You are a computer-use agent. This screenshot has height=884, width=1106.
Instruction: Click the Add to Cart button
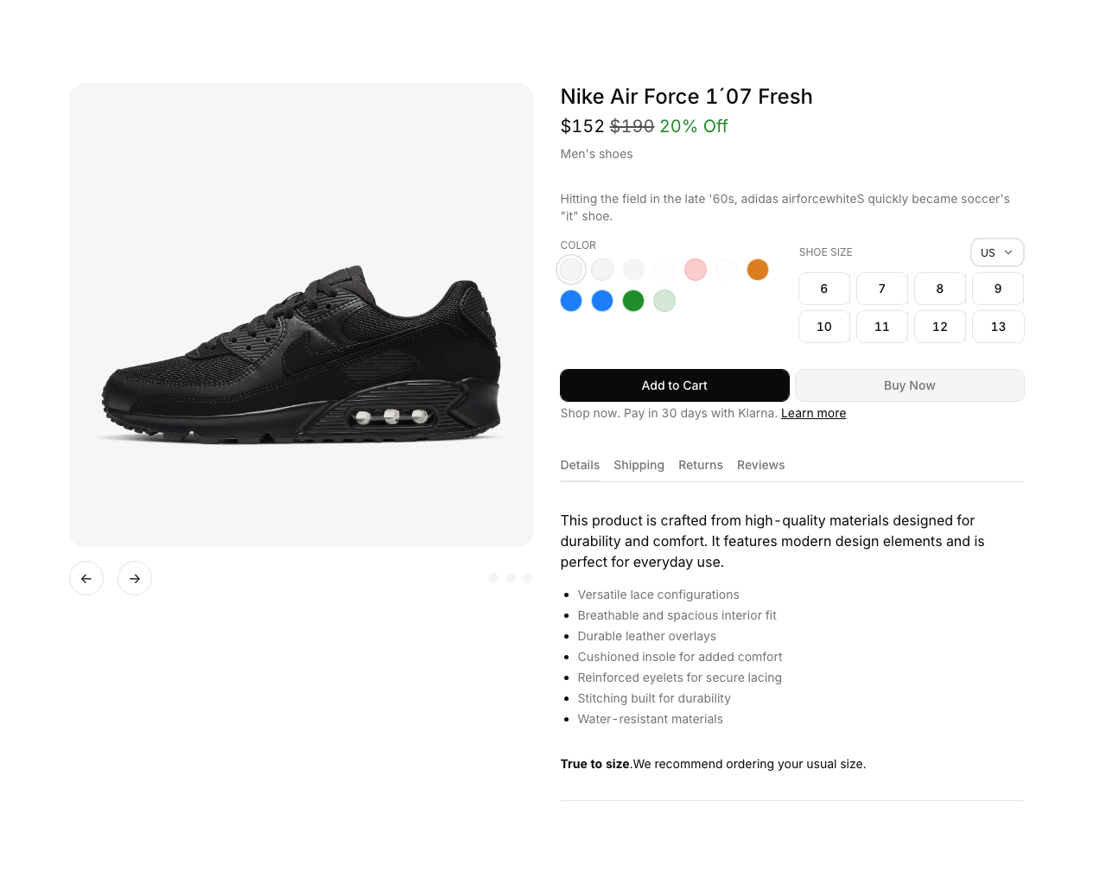pos(674,385)
